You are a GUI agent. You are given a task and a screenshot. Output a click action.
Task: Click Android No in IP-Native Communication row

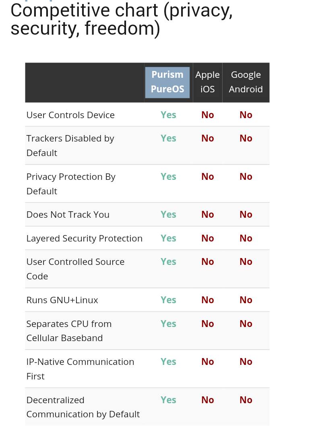click(x=246, y=362)
